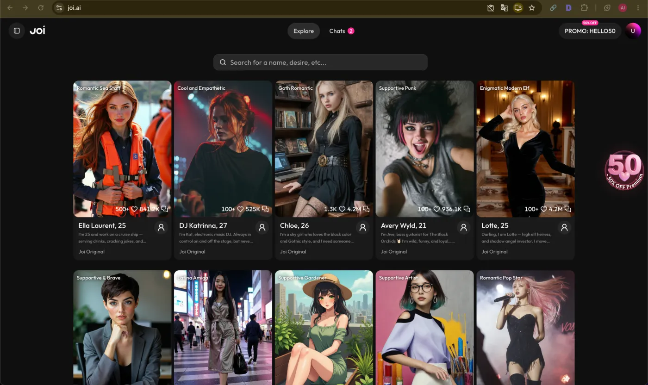This screenshot has height=385, width=648.
Task: Bookmark this page with the star icon
Action: click(532, 8)
